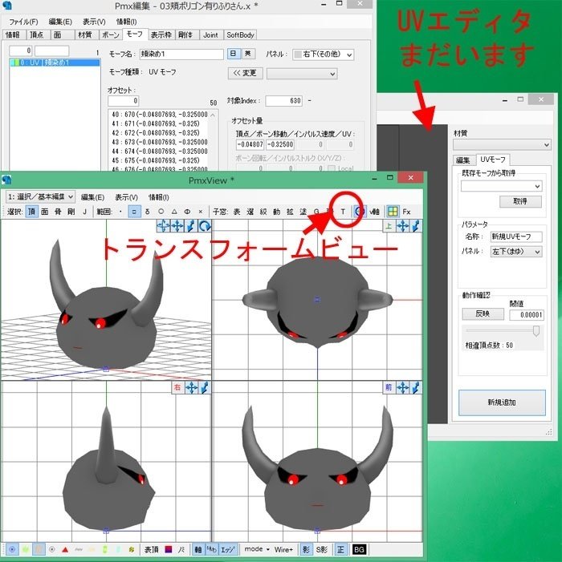The height and width of the screenshot is (562, 562).
Task: Toggle 影 shadow display
Action: (x=306, y=549)
